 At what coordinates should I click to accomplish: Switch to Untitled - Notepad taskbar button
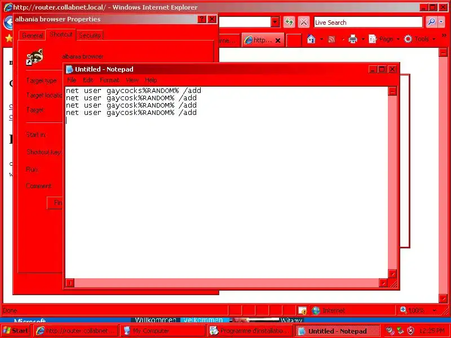pos(338,331)
